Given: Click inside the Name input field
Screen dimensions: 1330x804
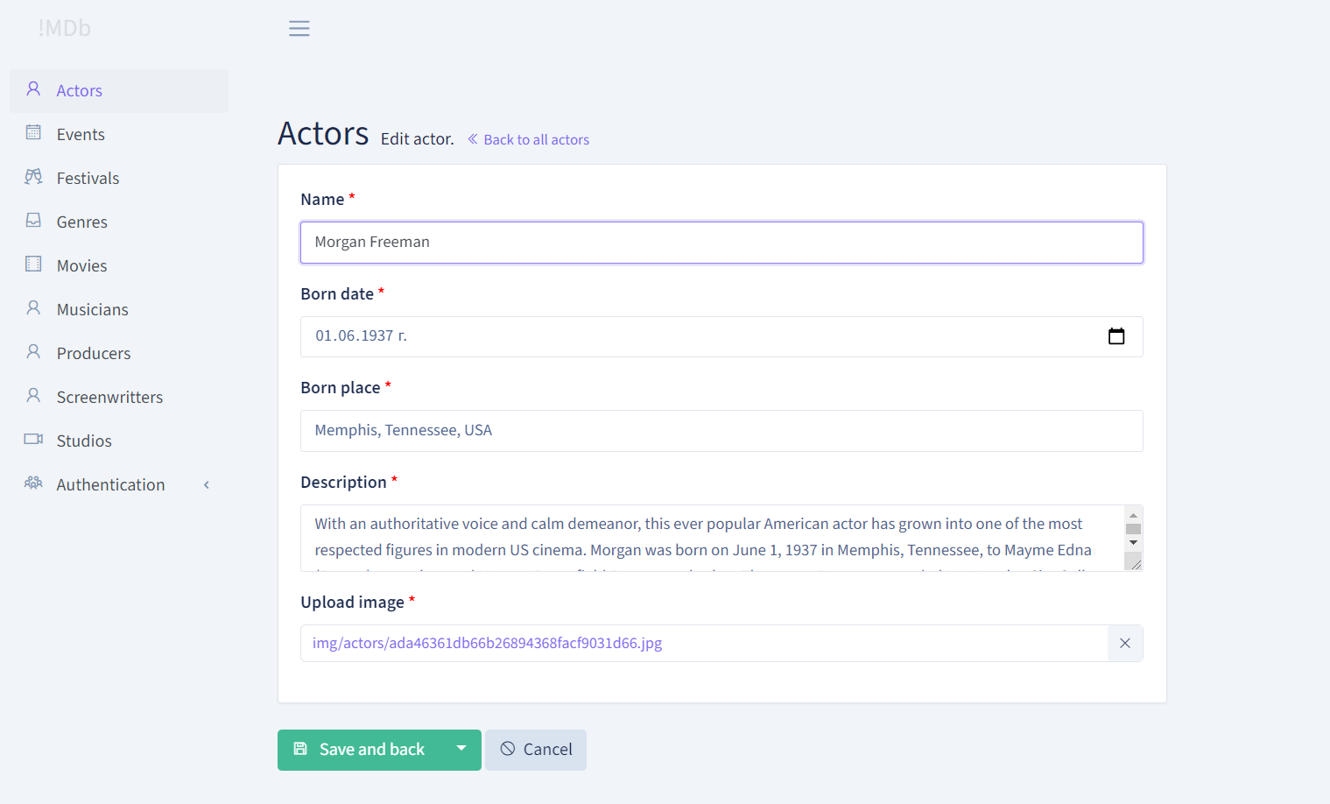Looking at the screenshot, I should [721, 242].
